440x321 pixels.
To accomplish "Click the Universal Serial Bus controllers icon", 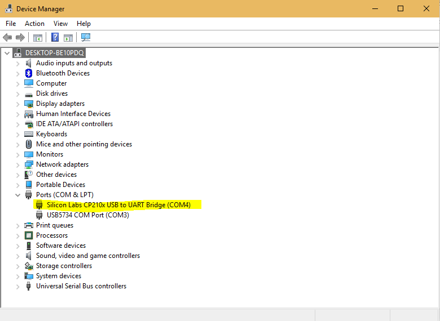I will tap(28, 286).
